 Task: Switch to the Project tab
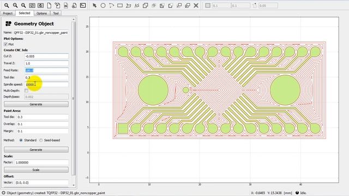pyautogui.click(x=8, y=13)
